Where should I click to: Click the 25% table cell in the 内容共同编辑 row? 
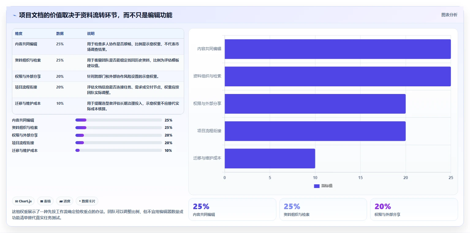[x=60, y=44]
